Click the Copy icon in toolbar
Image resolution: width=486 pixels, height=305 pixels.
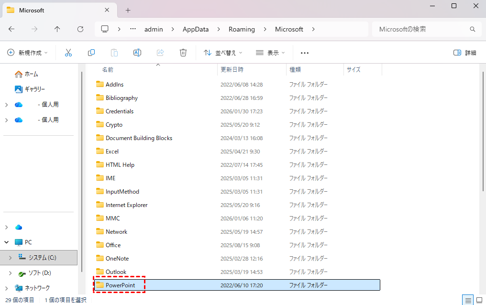click(x=91, y=53)
